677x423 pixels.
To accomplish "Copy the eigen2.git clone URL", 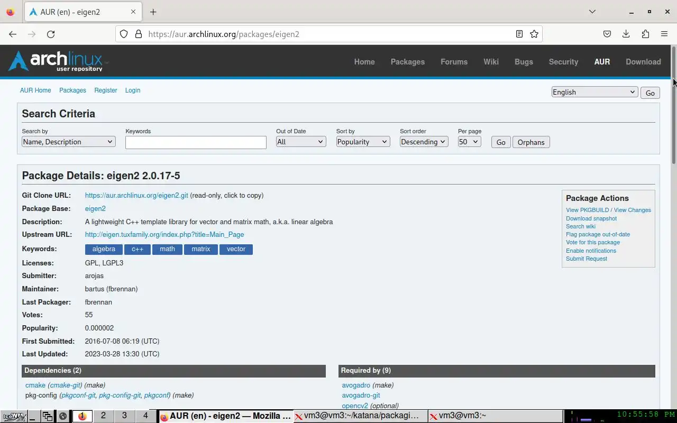I will click(x=136, y=195).
